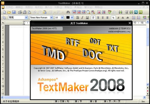Click the magnifying glass zoom tool
Image resolution: width=150 pixels, height=104 pixels.
coord(88,12)
